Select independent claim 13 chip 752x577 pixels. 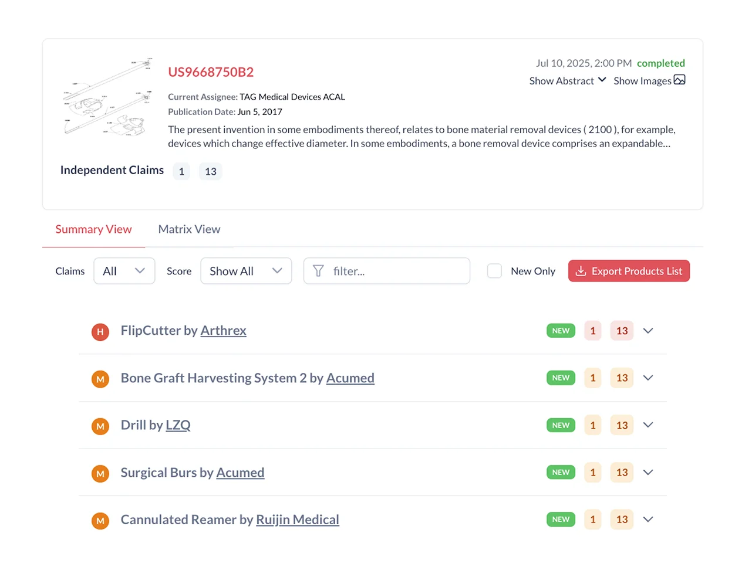[211, 171]
